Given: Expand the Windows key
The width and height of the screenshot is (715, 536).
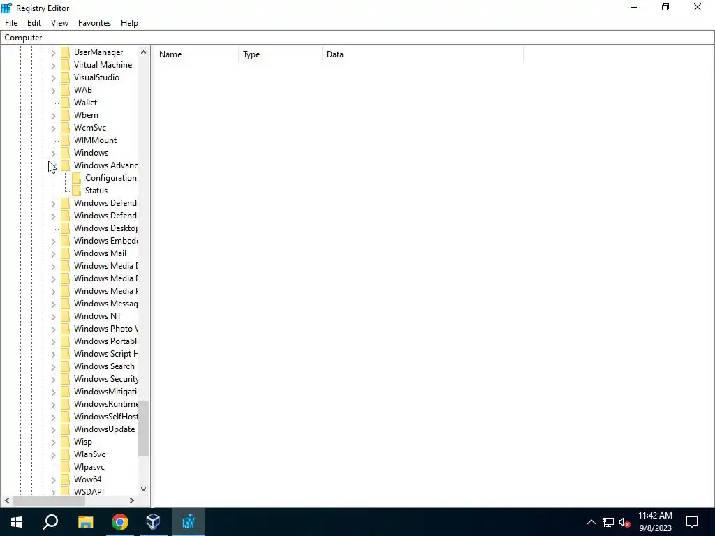Looking at the screenshot, I should click(x=53, y=153).
